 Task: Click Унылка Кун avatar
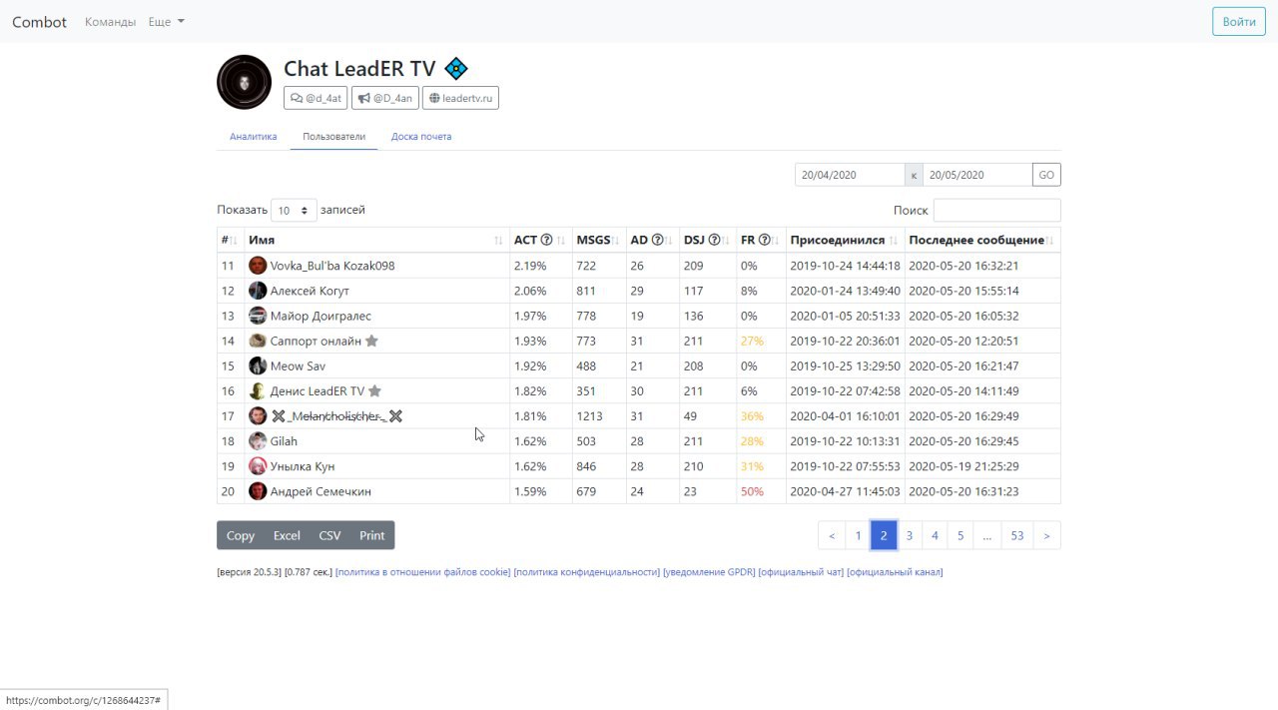point(258,465)
